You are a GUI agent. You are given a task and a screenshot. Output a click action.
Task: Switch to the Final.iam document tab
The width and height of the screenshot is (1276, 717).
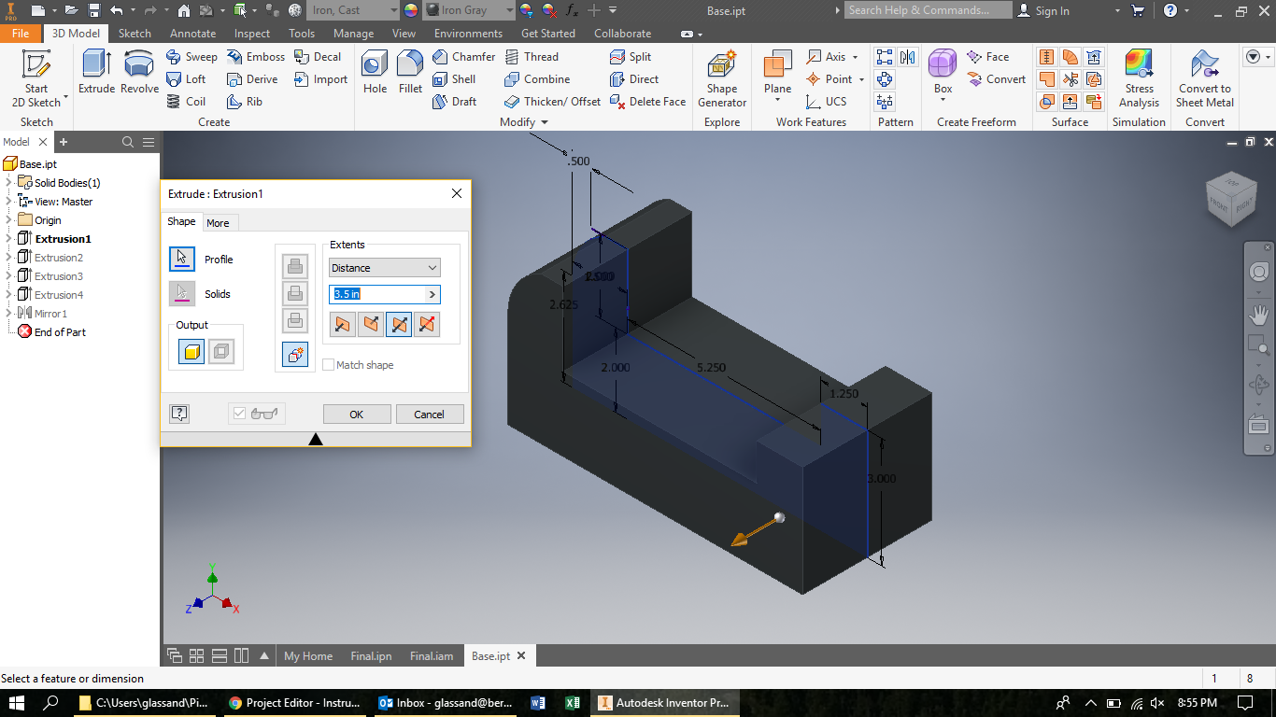pos(432,656)
